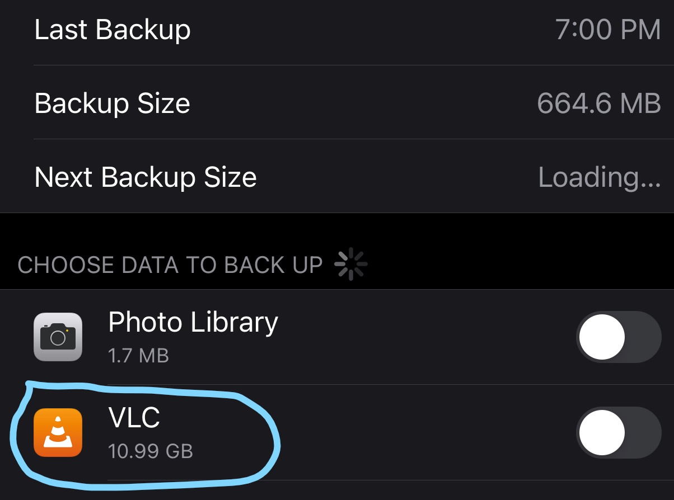
Task: Tap the VLC app name
Action: pyautogui.click(x=134, y=417)
